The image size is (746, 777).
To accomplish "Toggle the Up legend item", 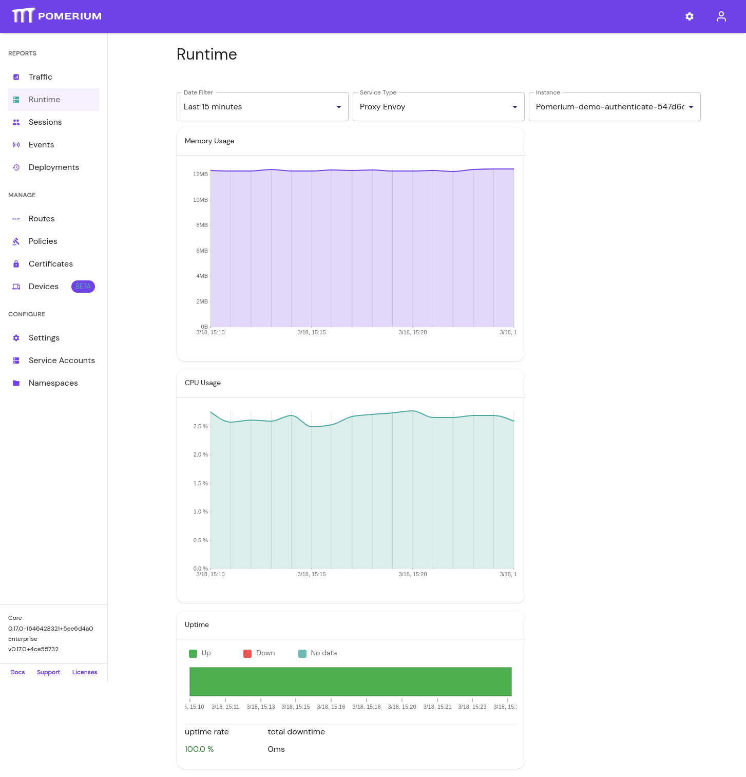I will (200, 653).
